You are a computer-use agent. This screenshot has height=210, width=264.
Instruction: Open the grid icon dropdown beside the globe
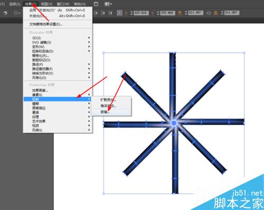point(17,13)
